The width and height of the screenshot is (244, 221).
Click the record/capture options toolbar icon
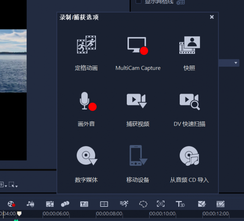pyautogui.click(x=11, y=204)
